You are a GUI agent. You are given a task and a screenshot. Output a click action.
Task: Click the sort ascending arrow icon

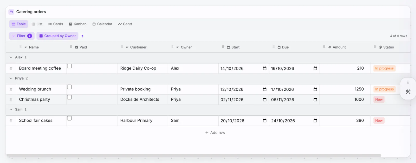[82, 36]
